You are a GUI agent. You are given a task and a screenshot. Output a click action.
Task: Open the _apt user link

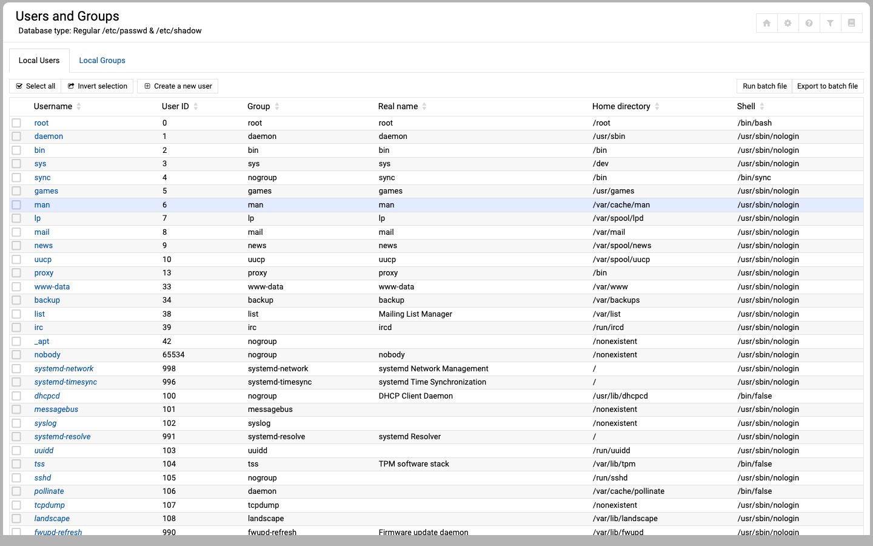tap(42, 342)
